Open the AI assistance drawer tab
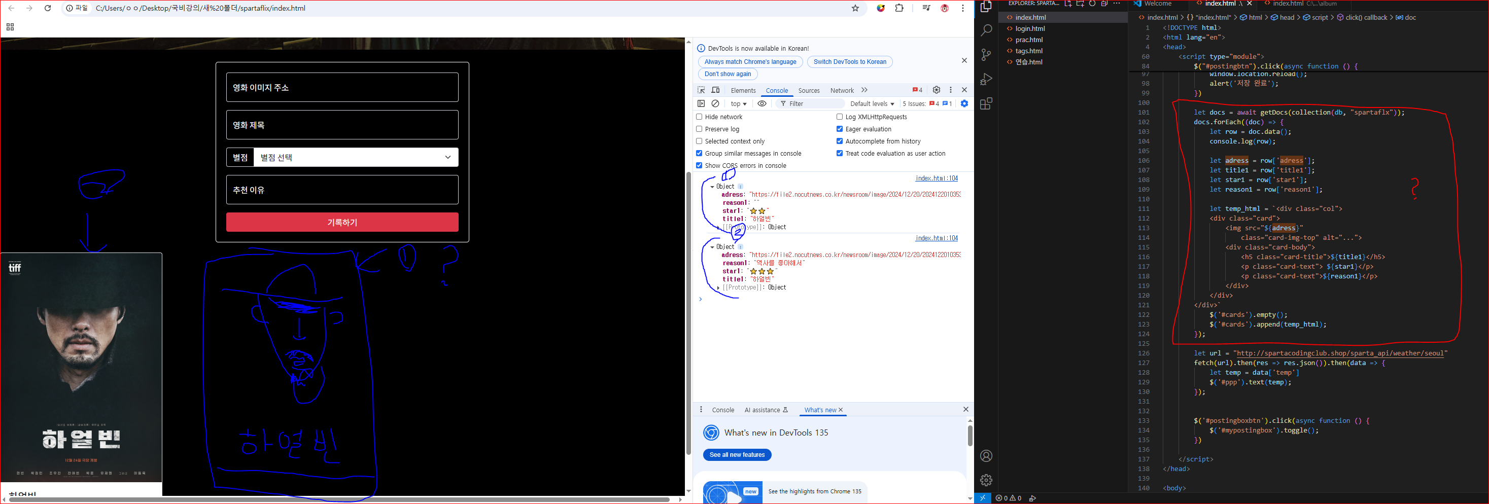The height and width of the screenshot is (504, 1489). pos(766,410)
